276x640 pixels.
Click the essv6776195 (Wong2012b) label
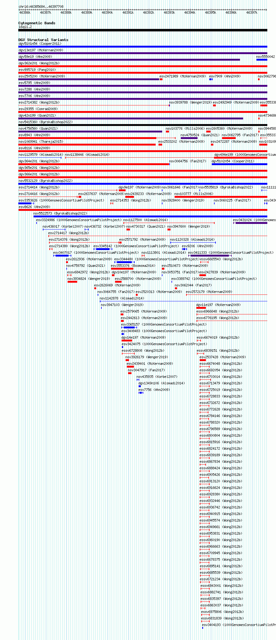click(218, 318)
